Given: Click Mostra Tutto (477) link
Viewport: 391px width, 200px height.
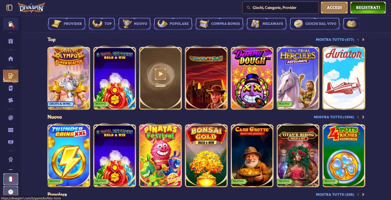Looking at the screenshot, I should (335, 40).
